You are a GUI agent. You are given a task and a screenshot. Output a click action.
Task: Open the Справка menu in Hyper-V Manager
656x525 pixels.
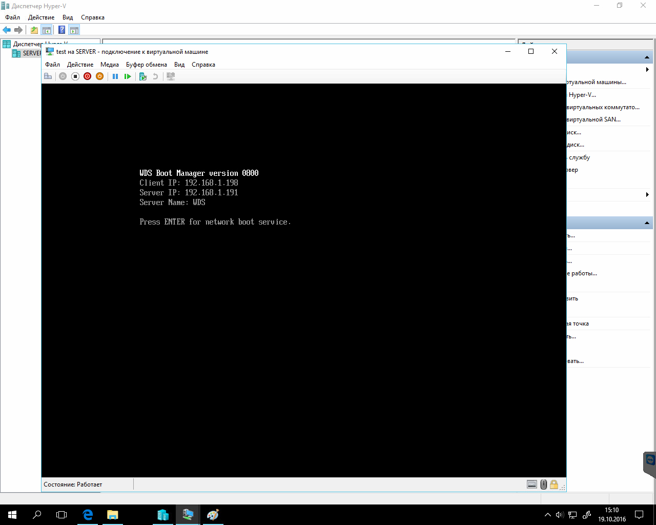click(93, 17)
